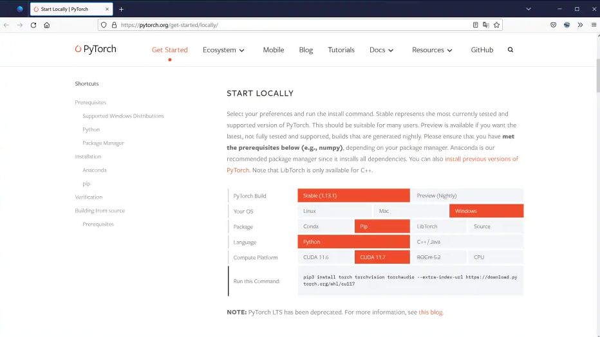Bookmark this page with star icon
The height and width of the screenshot is (337, 600).
point(496,25)
